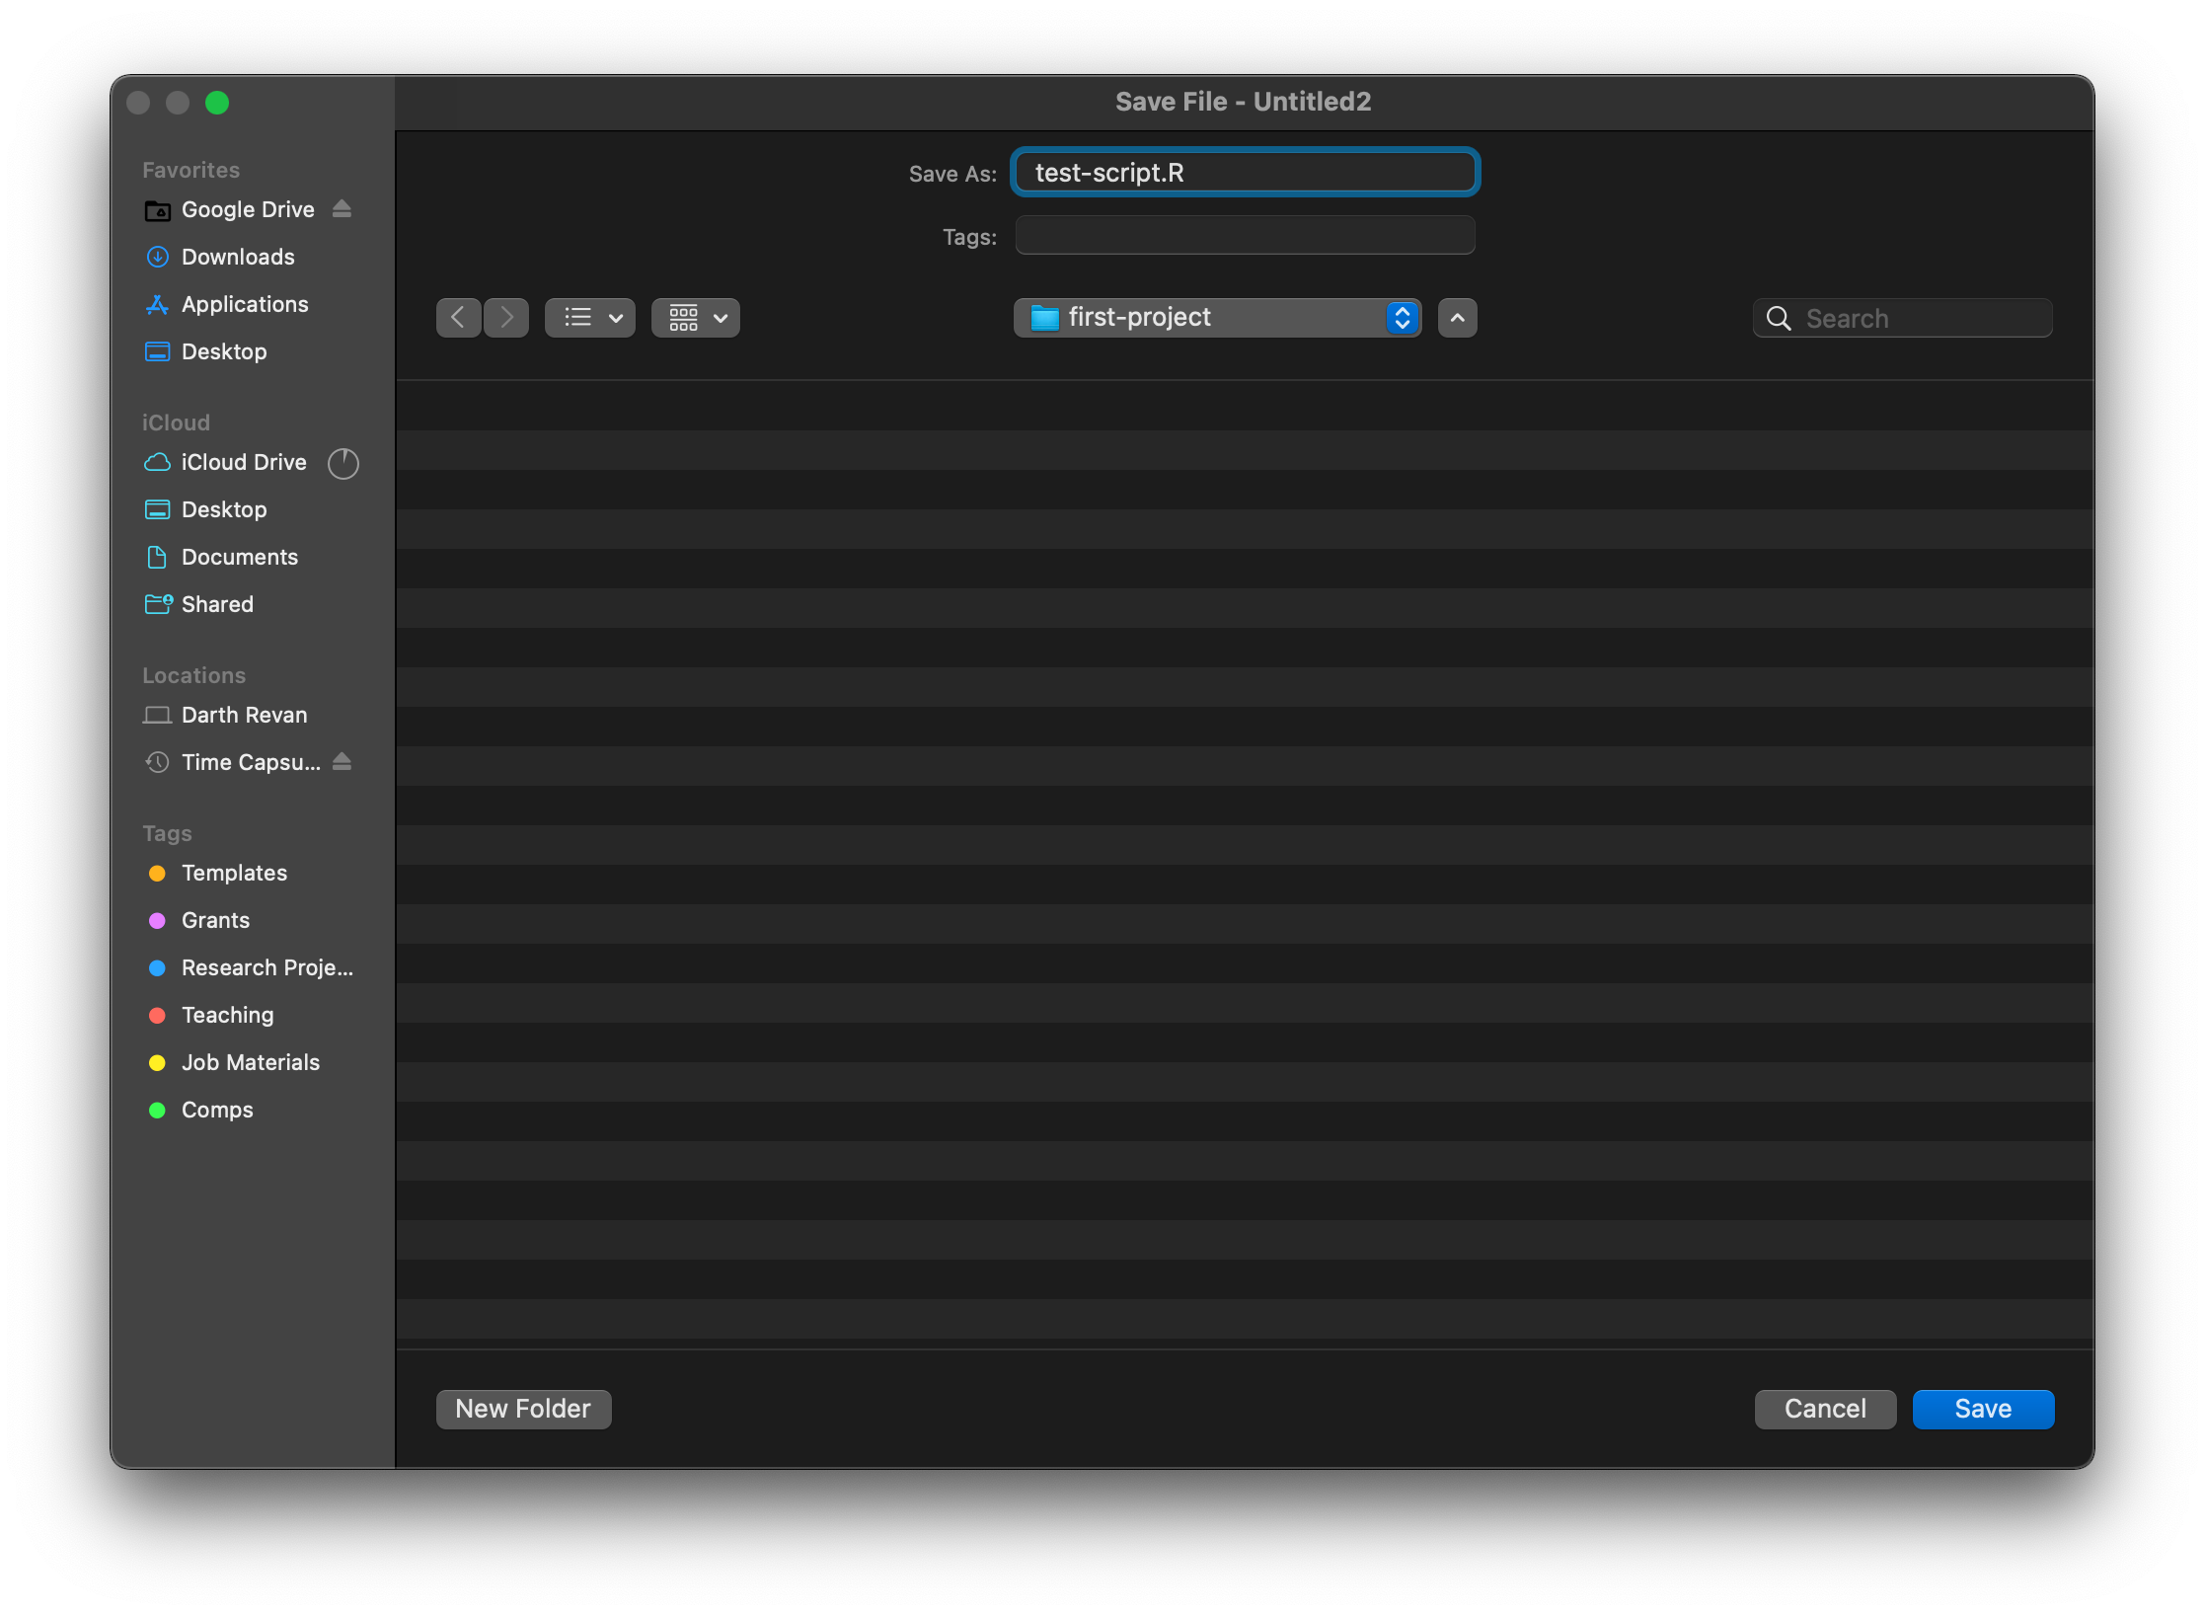Open Desktop under Favorites
Image resolution: width=2205 pixels, height=1615 pixels.
click(x=224, y=351)
